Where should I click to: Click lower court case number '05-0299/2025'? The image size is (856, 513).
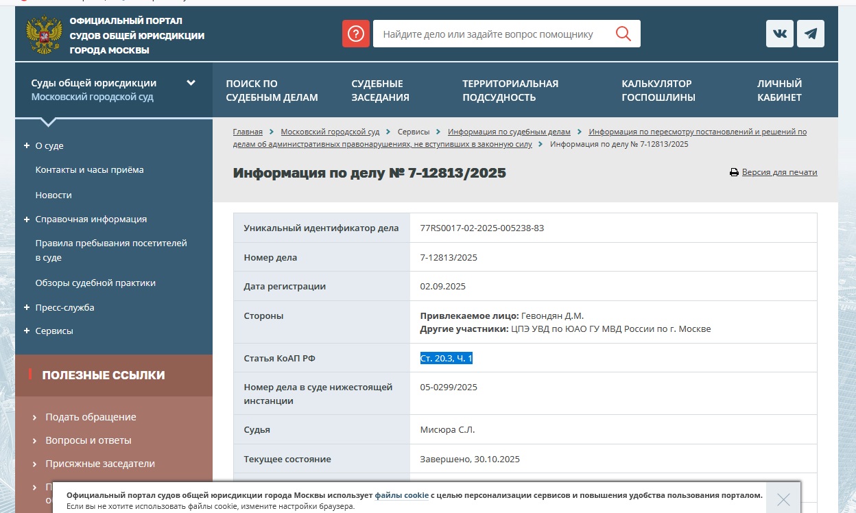(449, 387)
